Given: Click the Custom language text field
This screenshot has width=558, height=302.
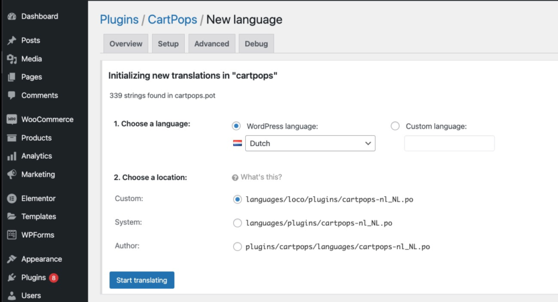Looking at the screenshot, I should [x=449, y=143].
